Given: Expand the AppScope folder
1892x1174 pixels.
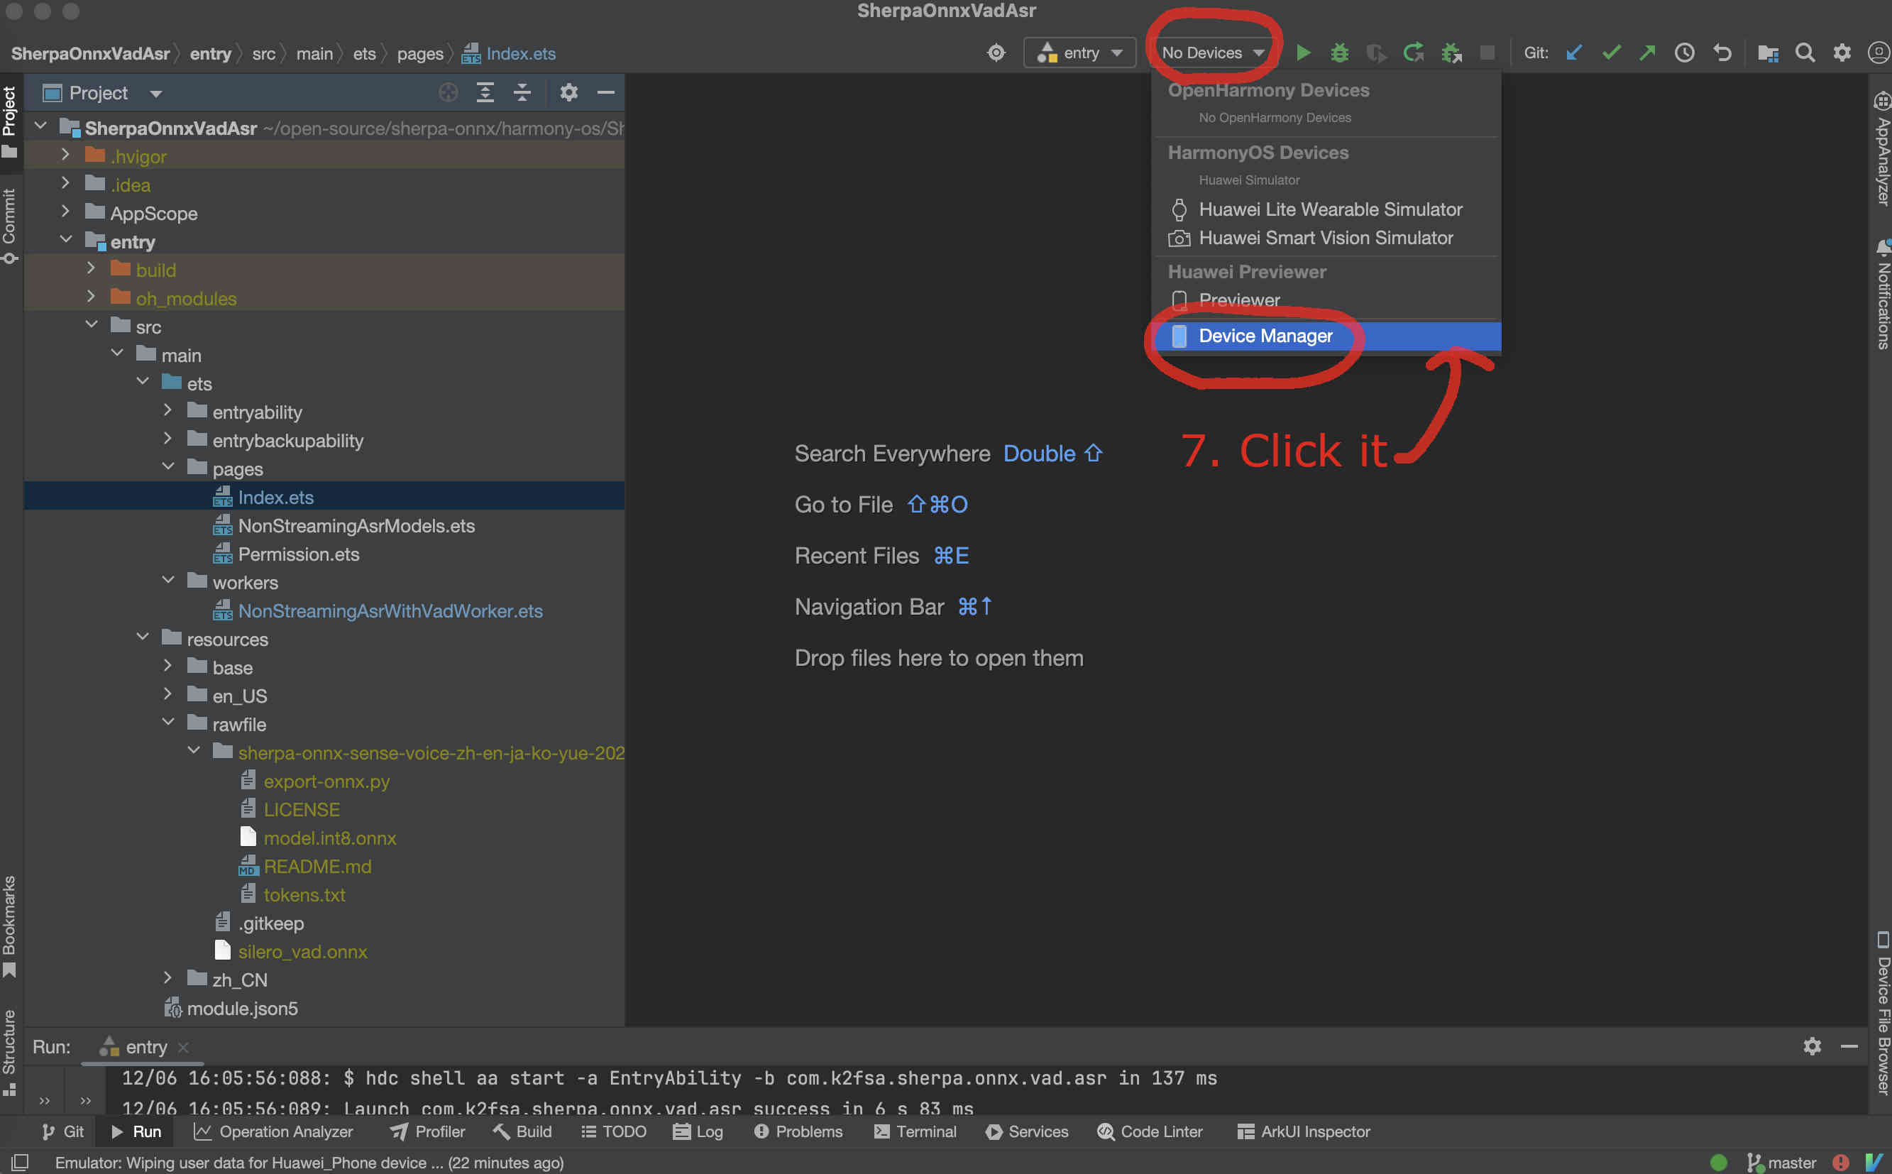Looking at the screenshot, I should [66, 212].
